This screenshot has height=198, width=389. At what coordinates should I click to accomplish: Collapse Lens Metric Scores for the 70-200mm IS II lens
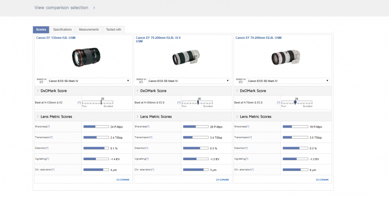tap(137, 116)
